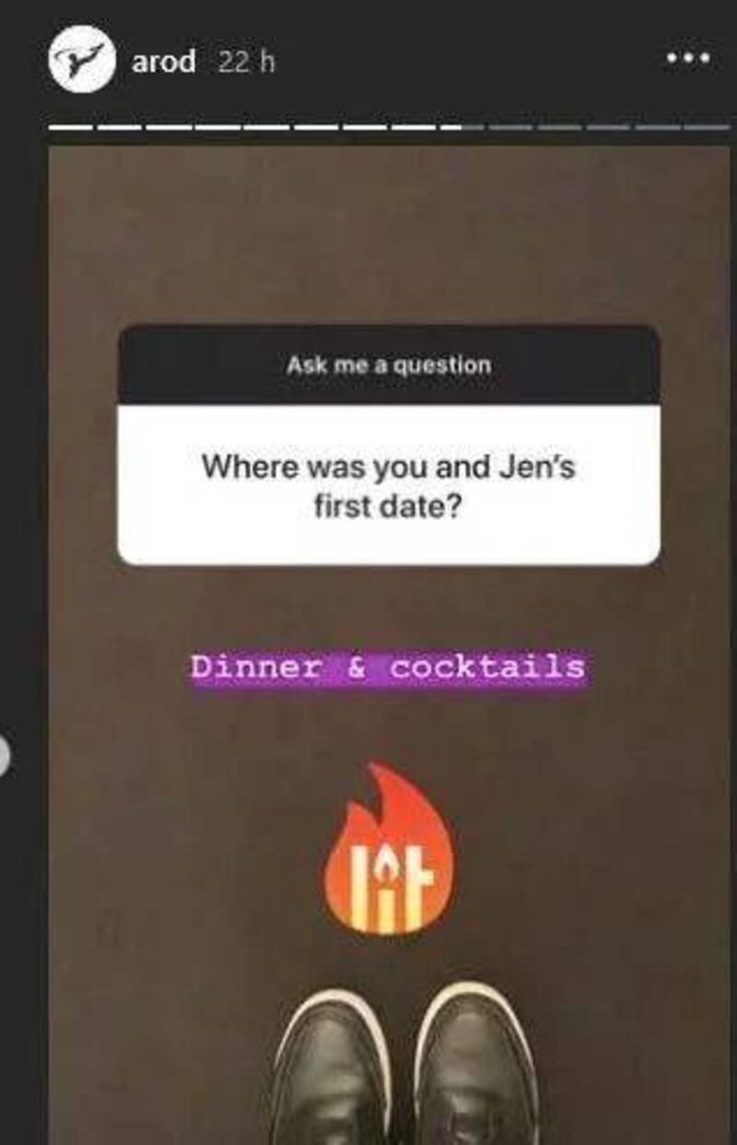Open arod's profile picture avatar
The width and height of the screenshot is (737, 1145).
pyautogui.click(x=82, y=62)
